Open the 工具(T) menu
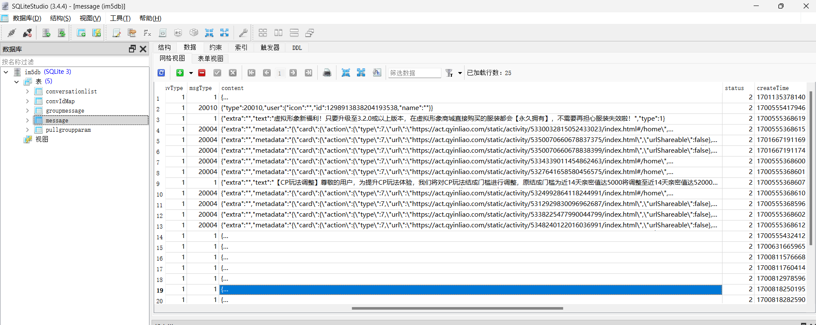This screenshot has height=325, width=816. point(120,18)
